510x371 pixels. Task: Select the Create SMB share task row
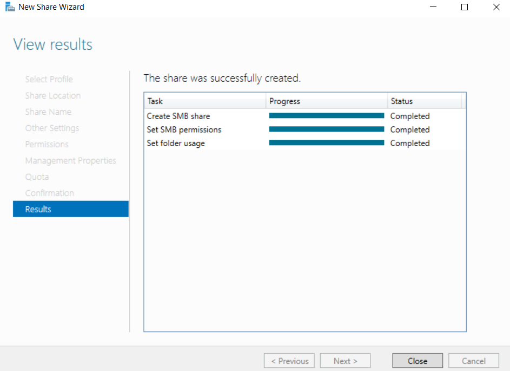coord(178,116)
